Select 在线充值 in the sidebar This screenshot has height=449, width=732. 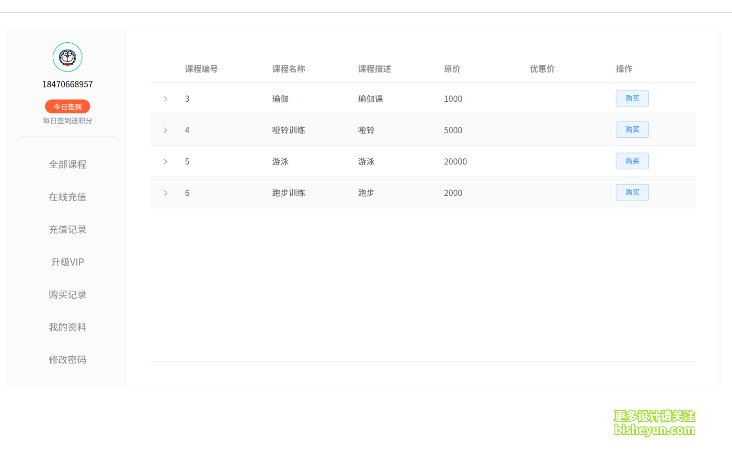tap(67, 197)
